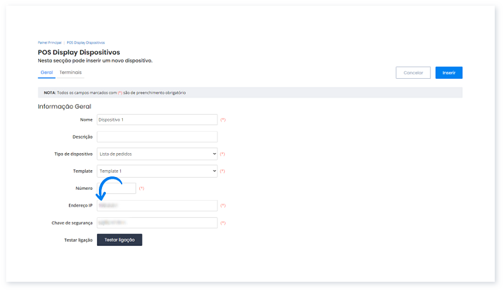Screen dimensions: 504x291
Task: Click the Nome field label
Action: point(86,119)
